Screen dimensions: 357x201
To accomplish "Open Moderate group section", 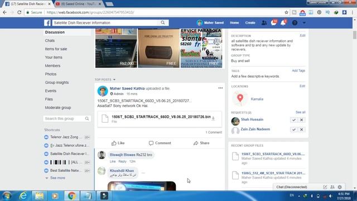I will click(58, 108).
